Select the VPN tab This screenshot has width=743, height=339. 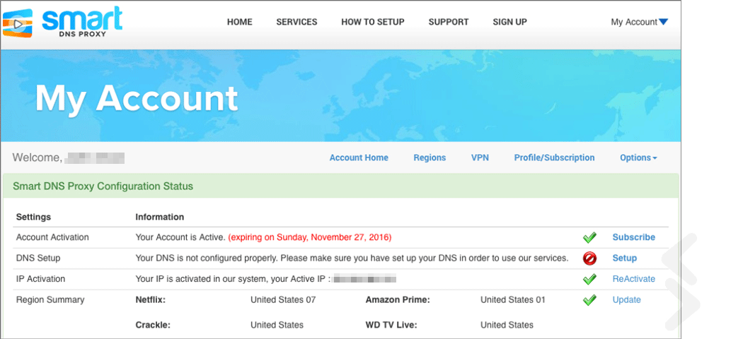point(480,158)
